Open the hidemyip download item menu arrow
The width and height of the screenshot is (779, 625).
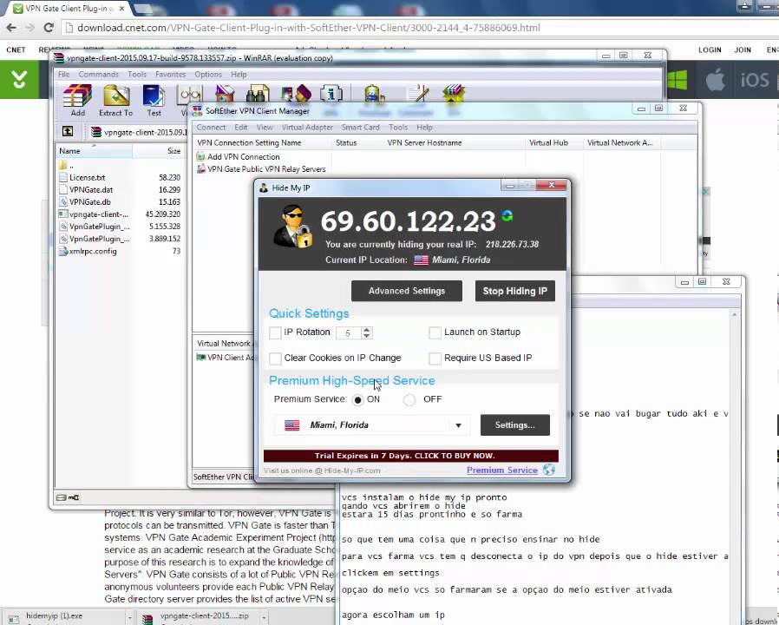[x=130, y=617]
